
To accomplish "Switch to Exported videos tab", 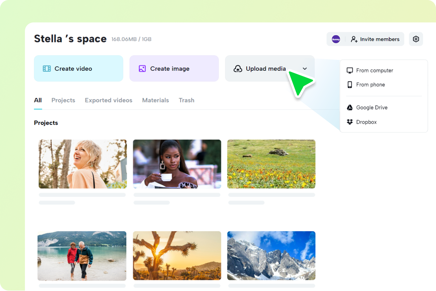I will point(109,100).
